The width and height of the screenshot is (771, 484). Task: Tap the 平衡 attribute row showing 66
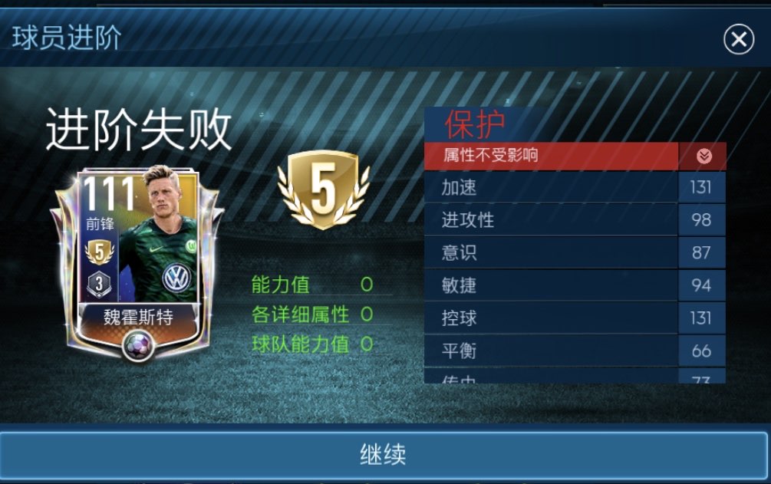click(x=575, y=351)
